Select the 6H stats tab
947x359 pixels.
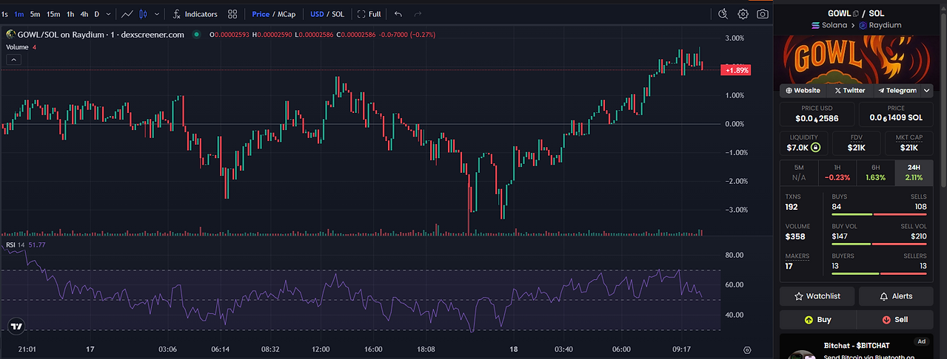875,173
